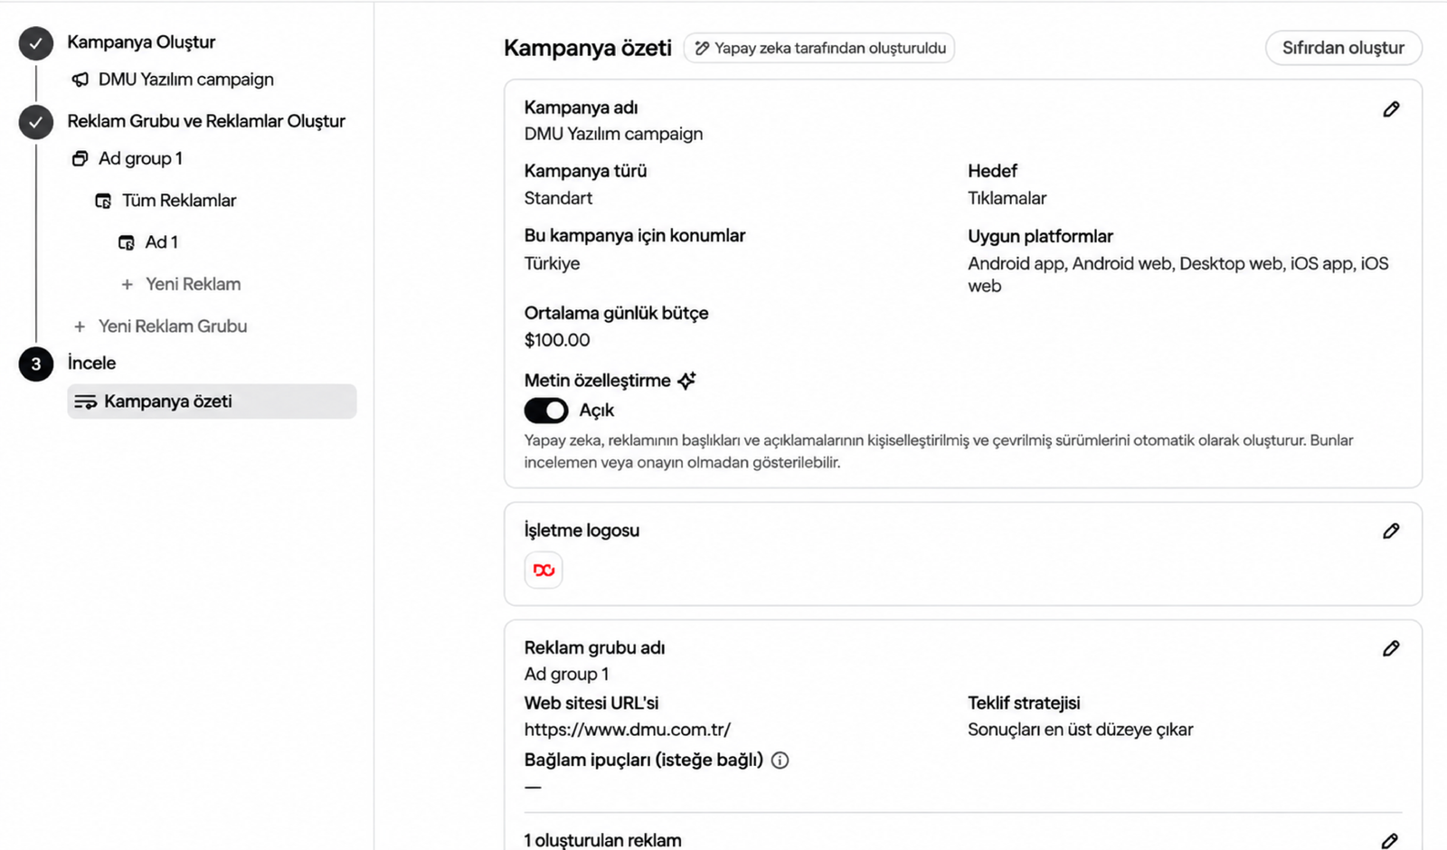This screenshot has width=1447, height=850.
Task: Select DMU Yazılım campaign in sidebar
Action: (185, 80)
